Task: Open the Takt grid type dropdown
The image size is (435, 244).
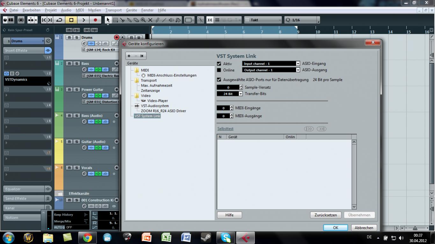Action: tap(263, 20)
